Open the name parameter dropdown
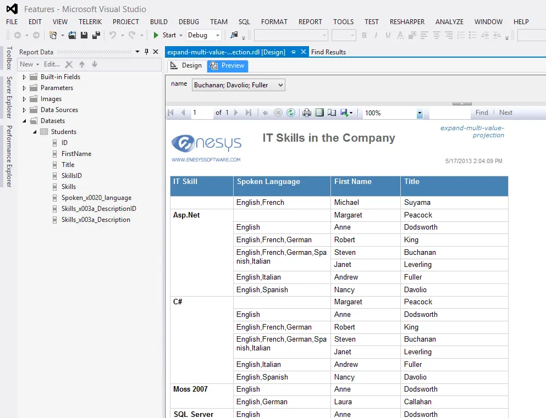Image resolution: width=546 pixels, height=418 pixels. click(x=280, y=85)
